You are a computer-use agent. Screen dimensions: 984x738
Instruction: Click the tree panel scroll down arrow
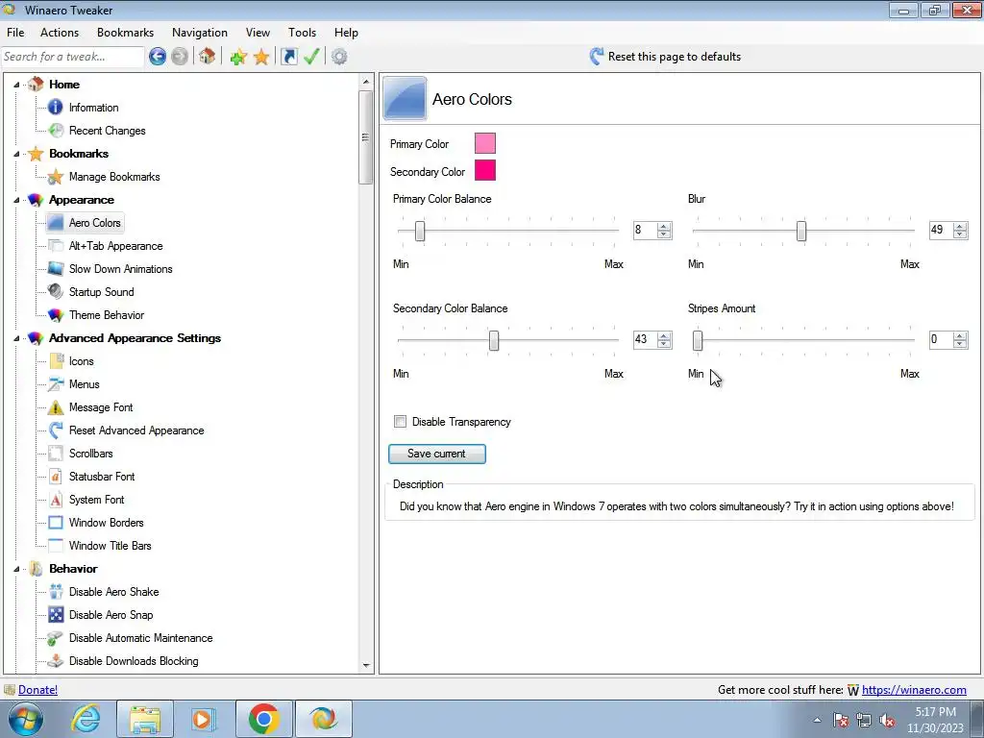(366, 666)
